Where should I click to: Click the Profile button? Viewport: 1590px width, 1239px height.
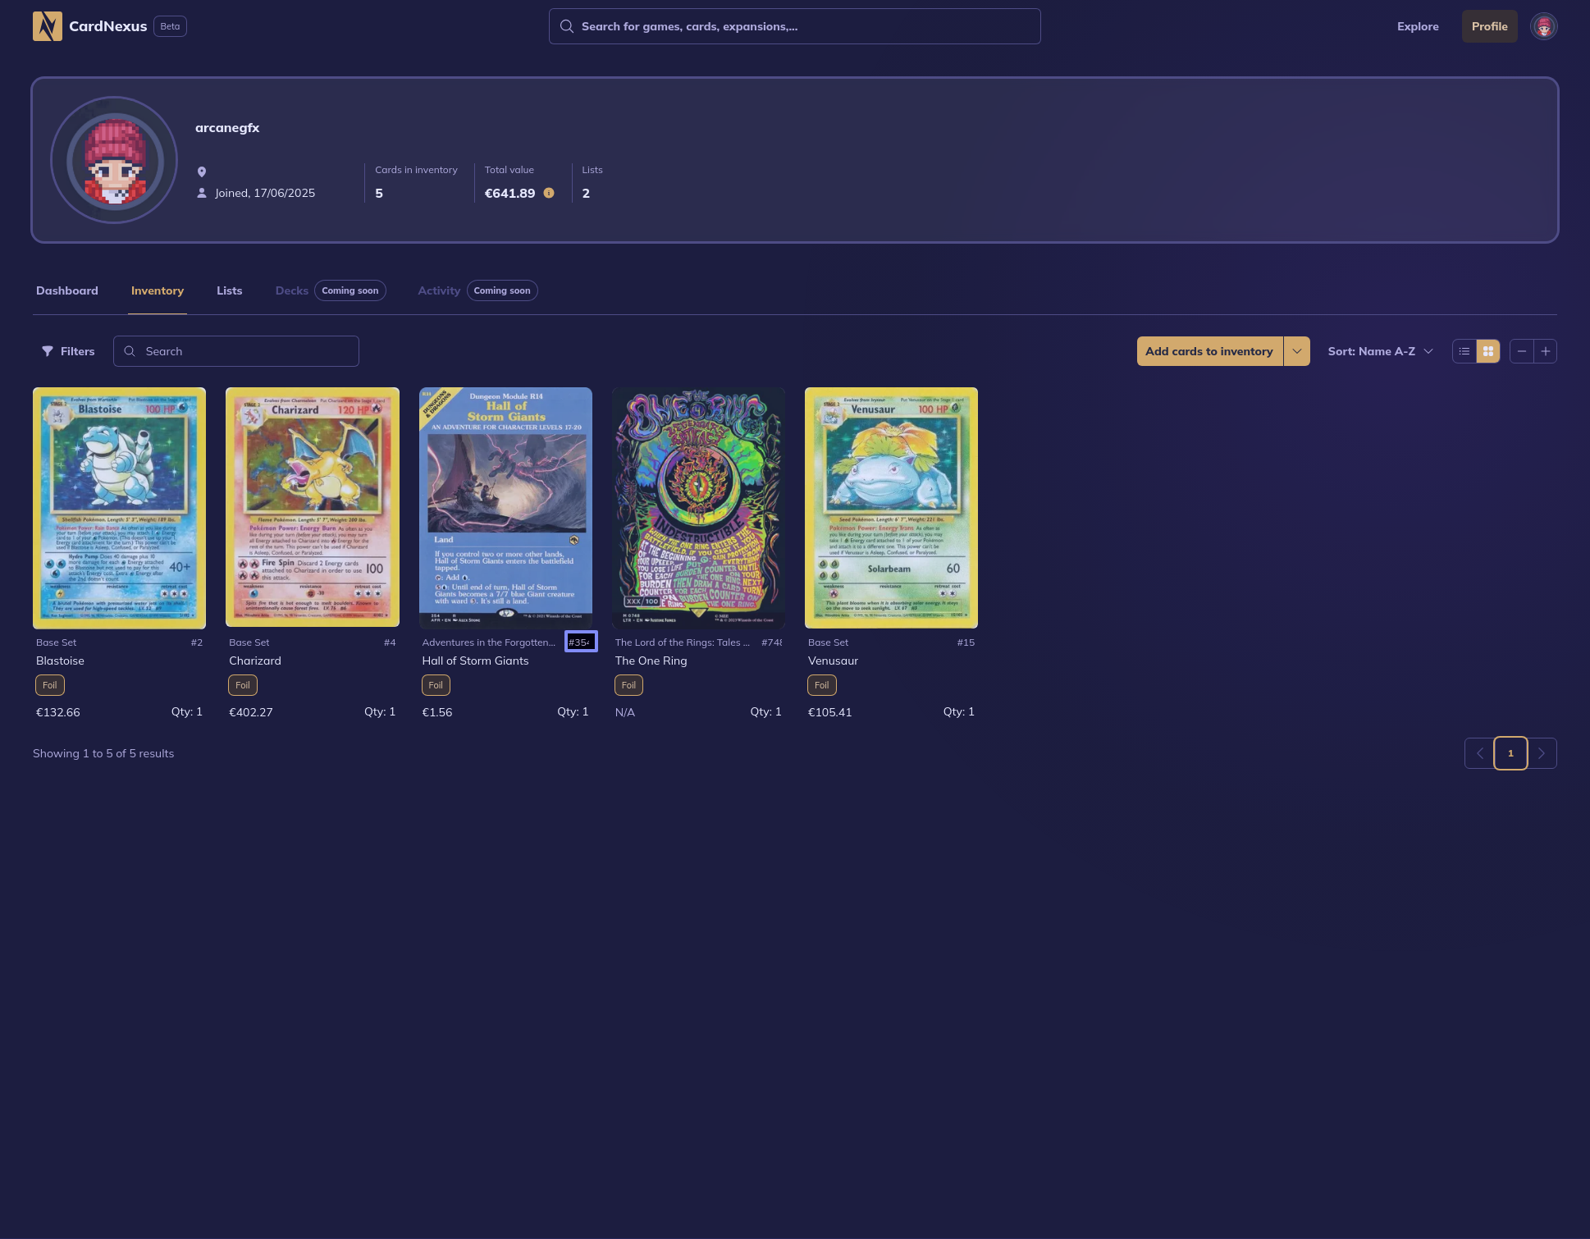(x=1489, y=26)
